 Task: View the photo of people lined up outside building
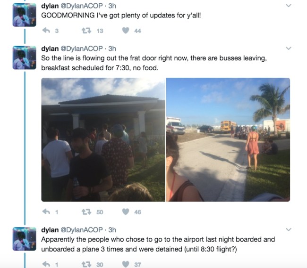(x=103, y=139)
